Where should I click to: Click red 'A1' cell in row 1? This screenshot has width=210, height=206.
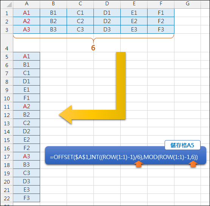pyautogui.click(x=26, y=13)
